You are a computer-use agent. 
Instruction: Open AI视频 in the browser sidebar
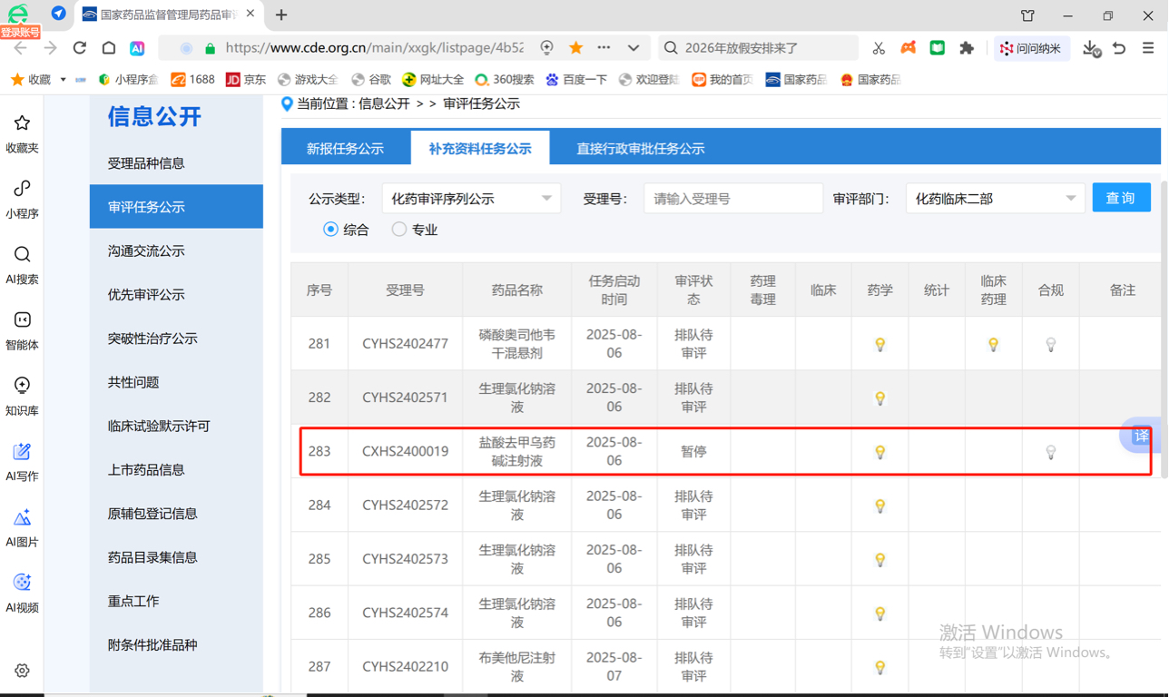[x=22, y=593]
